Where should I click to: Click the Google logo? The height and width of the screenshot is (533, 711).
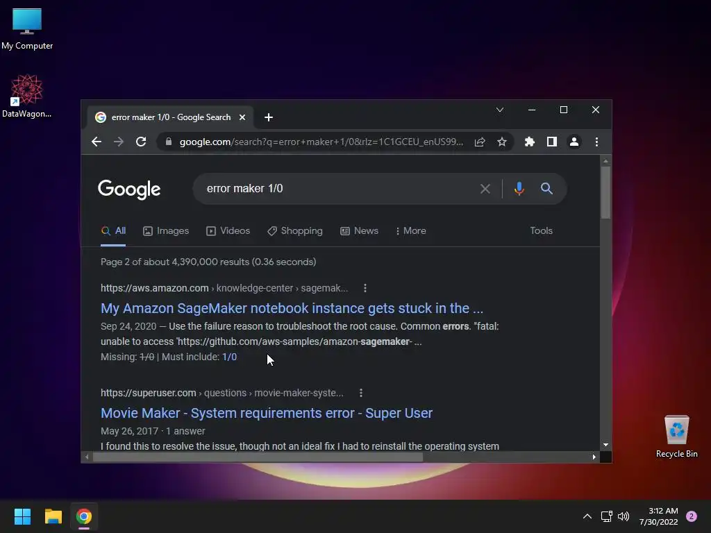(x=129, y=189)
